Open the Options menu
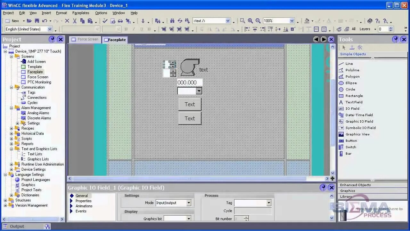 click(101, 13)
